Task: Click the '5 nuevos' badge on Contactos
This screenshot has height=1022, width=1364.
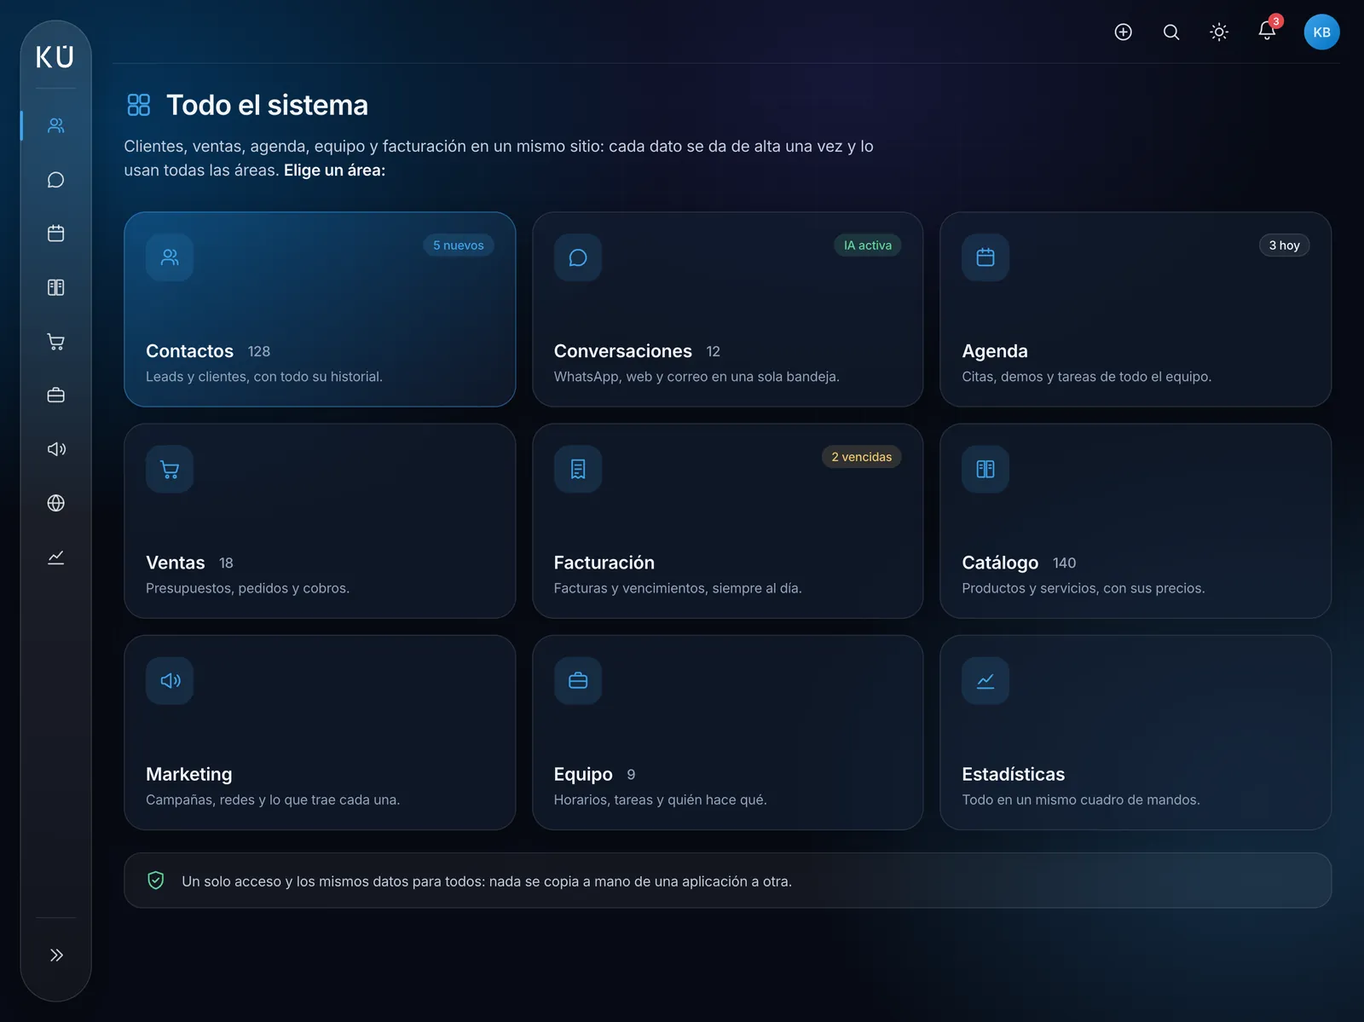Action: tap(459, 245)
